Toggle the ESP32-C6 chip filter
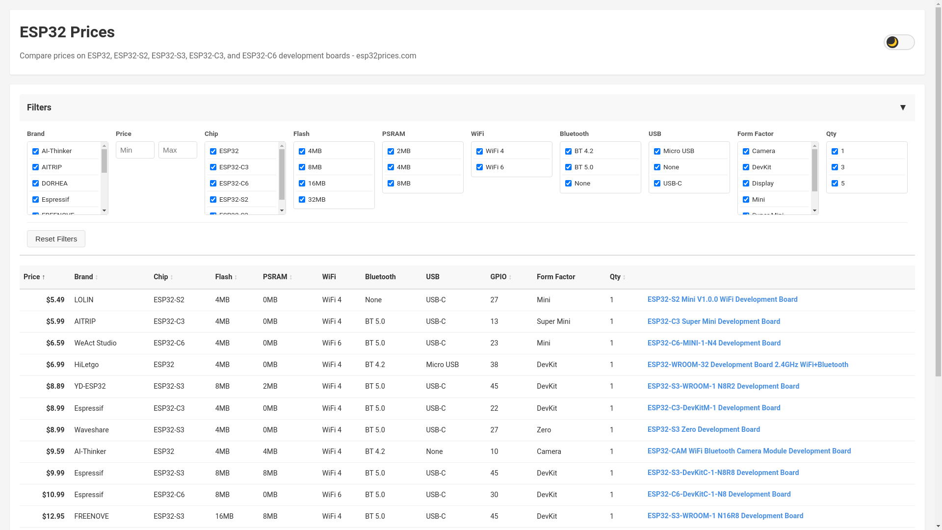Image resolution: width=942 pixels, height=530 pixels. (213, 184)
